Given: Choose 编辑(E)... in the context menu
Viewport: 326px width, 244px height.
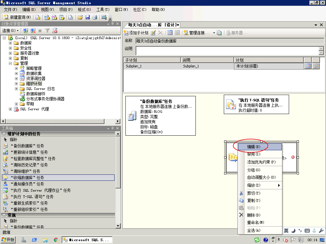Looking at the screenshot, I should pyautogui.click(x=260, y=147).
